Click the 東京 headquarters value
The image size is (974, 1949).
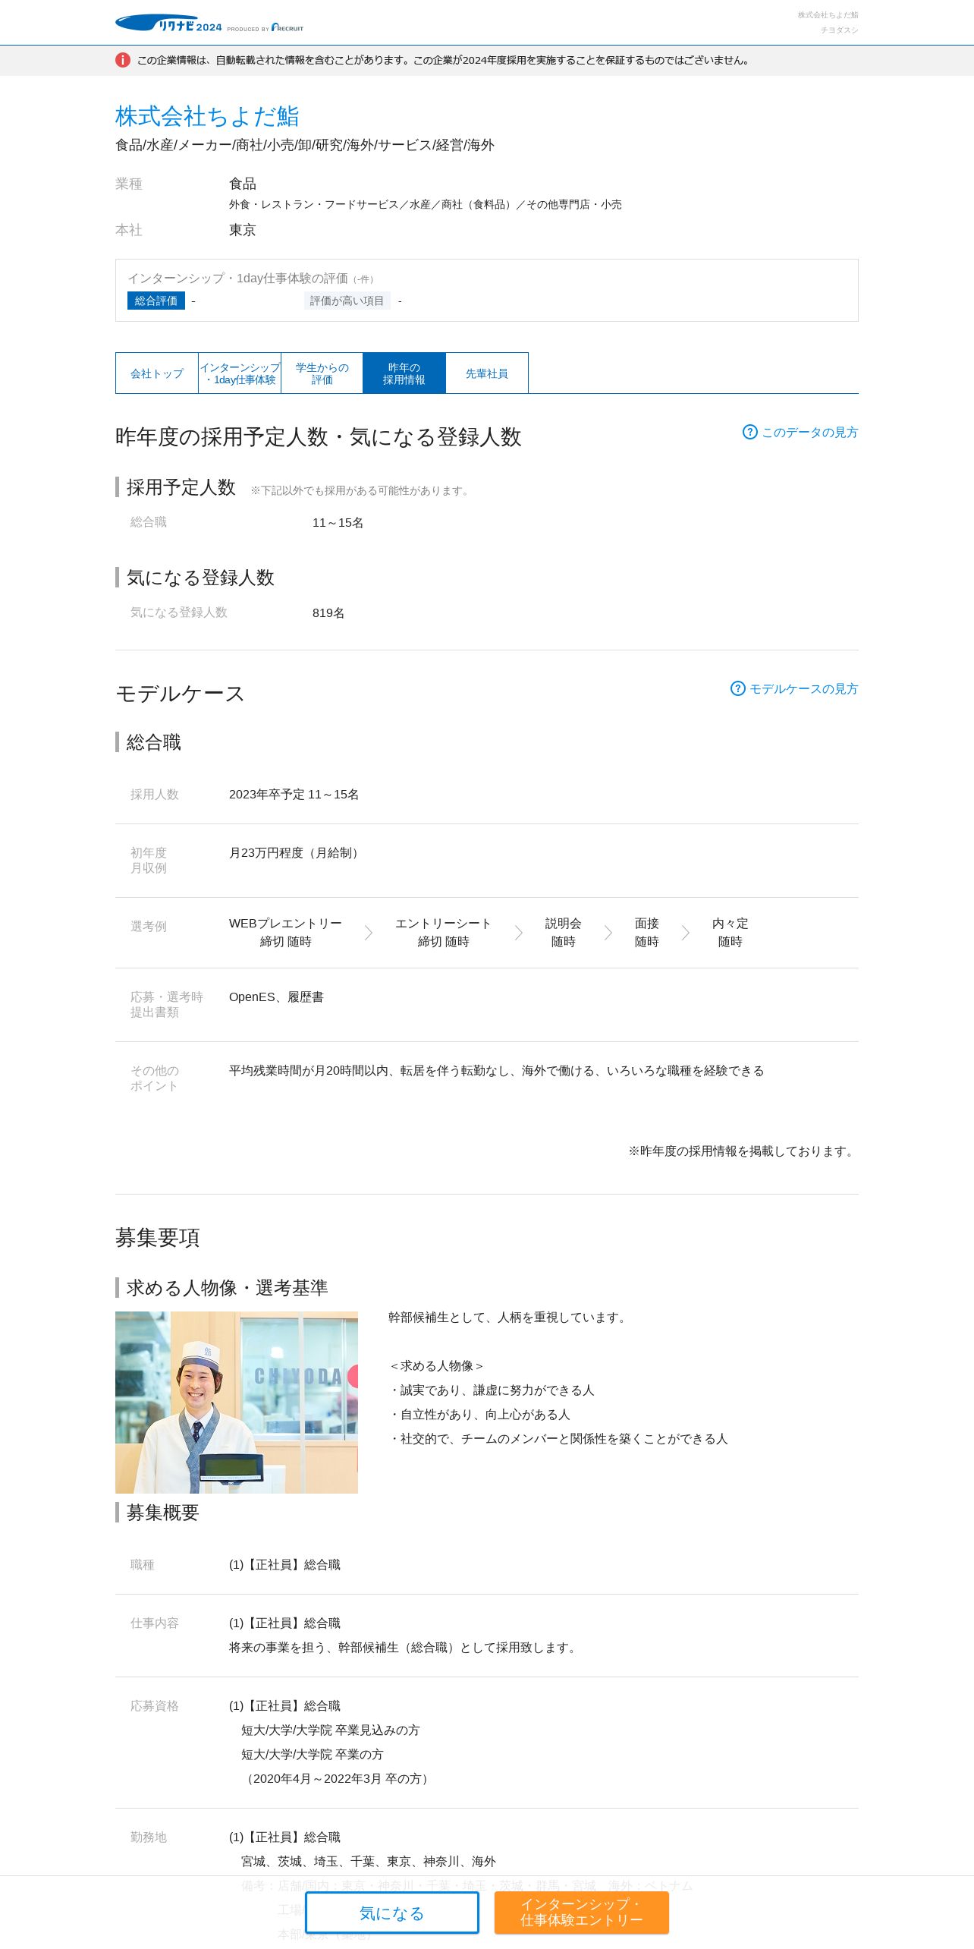click(243, 230)
